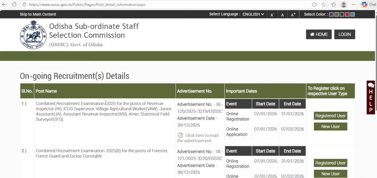This screenshot has width=377, height=178.
Task: Decrease font size with A- button
Action: point(272,15)
